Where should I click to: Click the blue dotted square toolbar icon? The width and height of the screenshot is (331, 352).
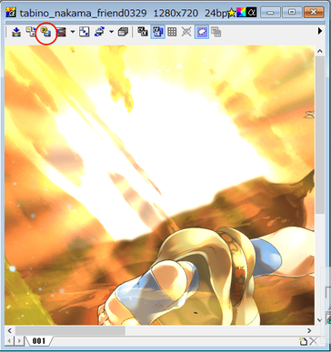[x=85, y=32]
